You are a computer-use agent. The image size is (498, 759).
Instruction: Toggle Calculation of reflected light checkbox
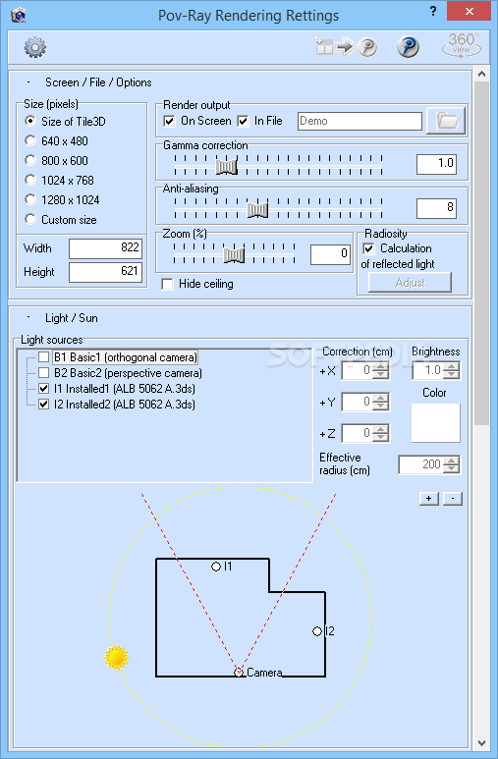[368, 248]
